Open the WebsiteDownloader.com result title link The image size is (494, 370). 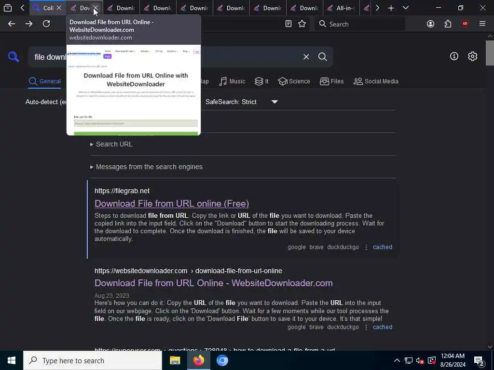coord(214,283)
